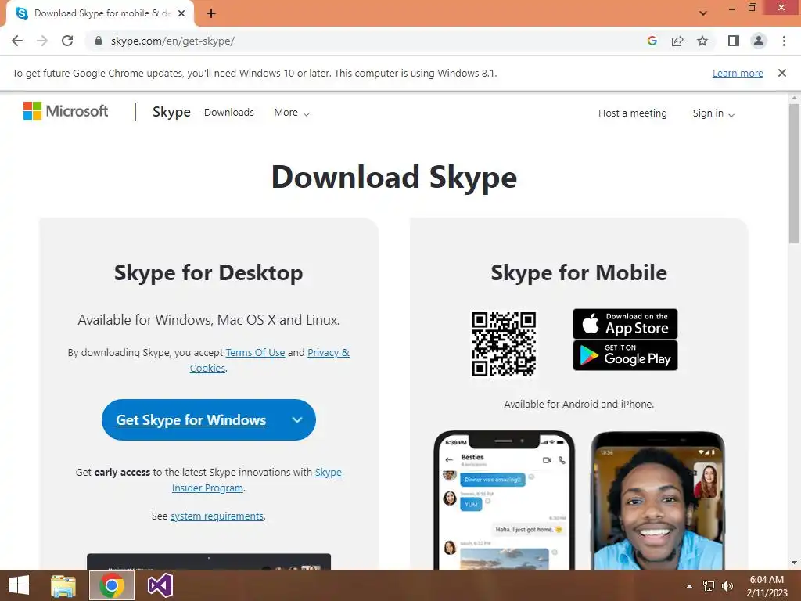
Task: Open Learn more about Chrome updates
Action: (738, 73)
